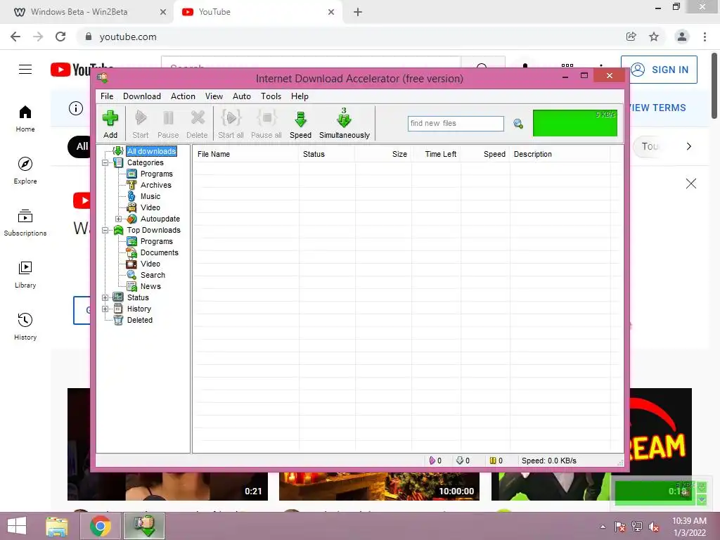Sort by the Size column header
The width and height of the screenshot is (720, 540).
click(x=383, y=154)
